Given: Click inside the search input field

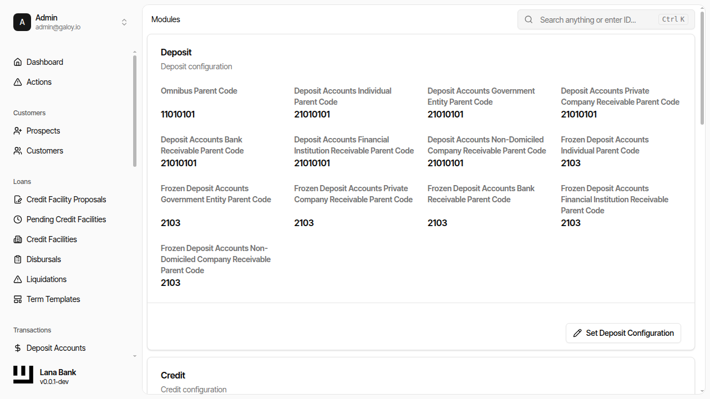Looking at the screenshot, I should pyautogui.click(x=588, y=19).
